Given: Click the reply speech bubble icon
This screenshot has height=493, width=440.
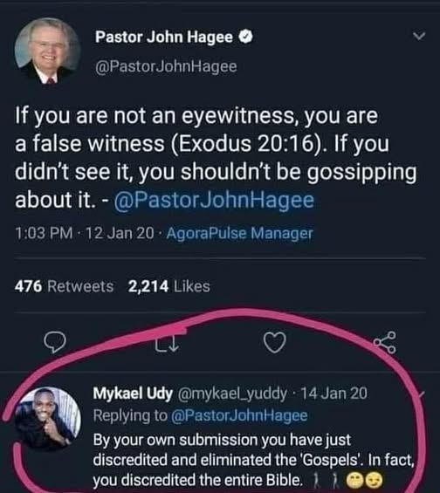Looking at the screenshot, I should click(x=55, y=342).
